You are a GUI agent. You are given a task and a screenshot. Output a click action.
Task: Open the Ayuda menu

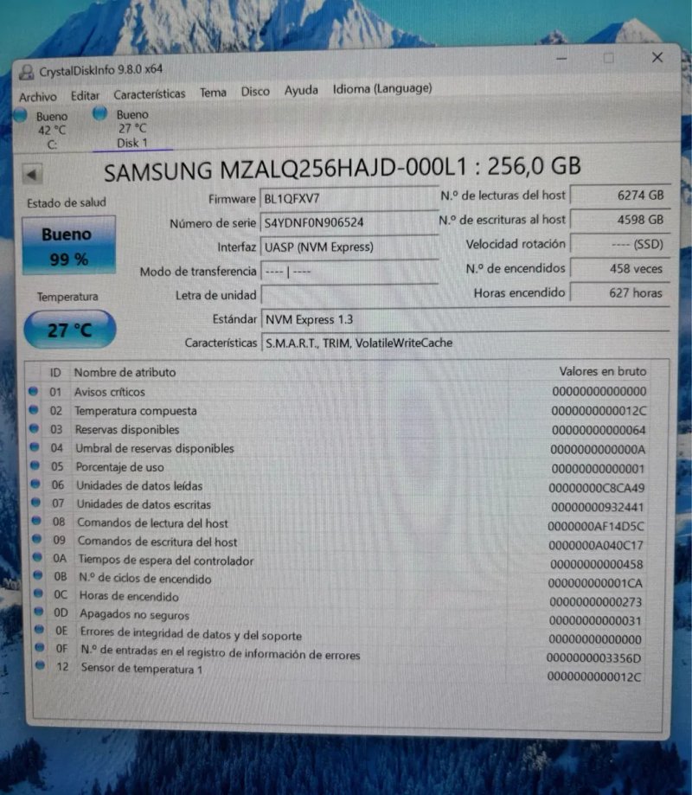coord(301,90)
